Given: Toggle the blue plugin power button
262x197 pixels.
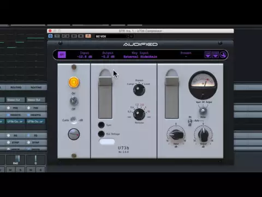Looking at the screenshot, I should click(50, 36).
